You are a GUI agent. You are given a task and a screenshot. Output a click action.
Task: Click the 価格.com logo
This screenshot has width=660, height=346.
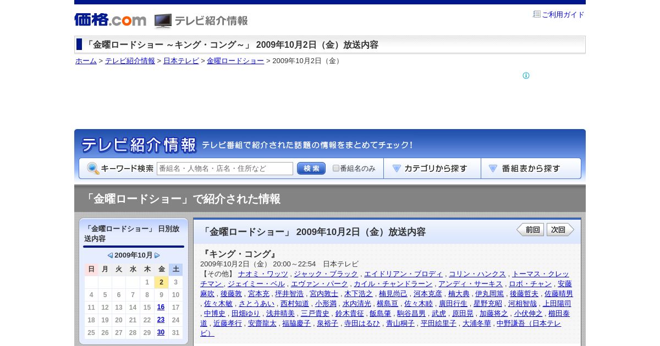pos(110,20)
